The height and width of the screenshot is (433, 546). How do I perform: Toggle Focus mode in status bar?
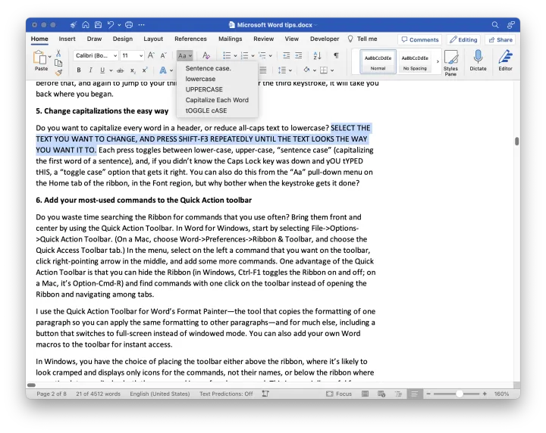[x=340, y=394]
